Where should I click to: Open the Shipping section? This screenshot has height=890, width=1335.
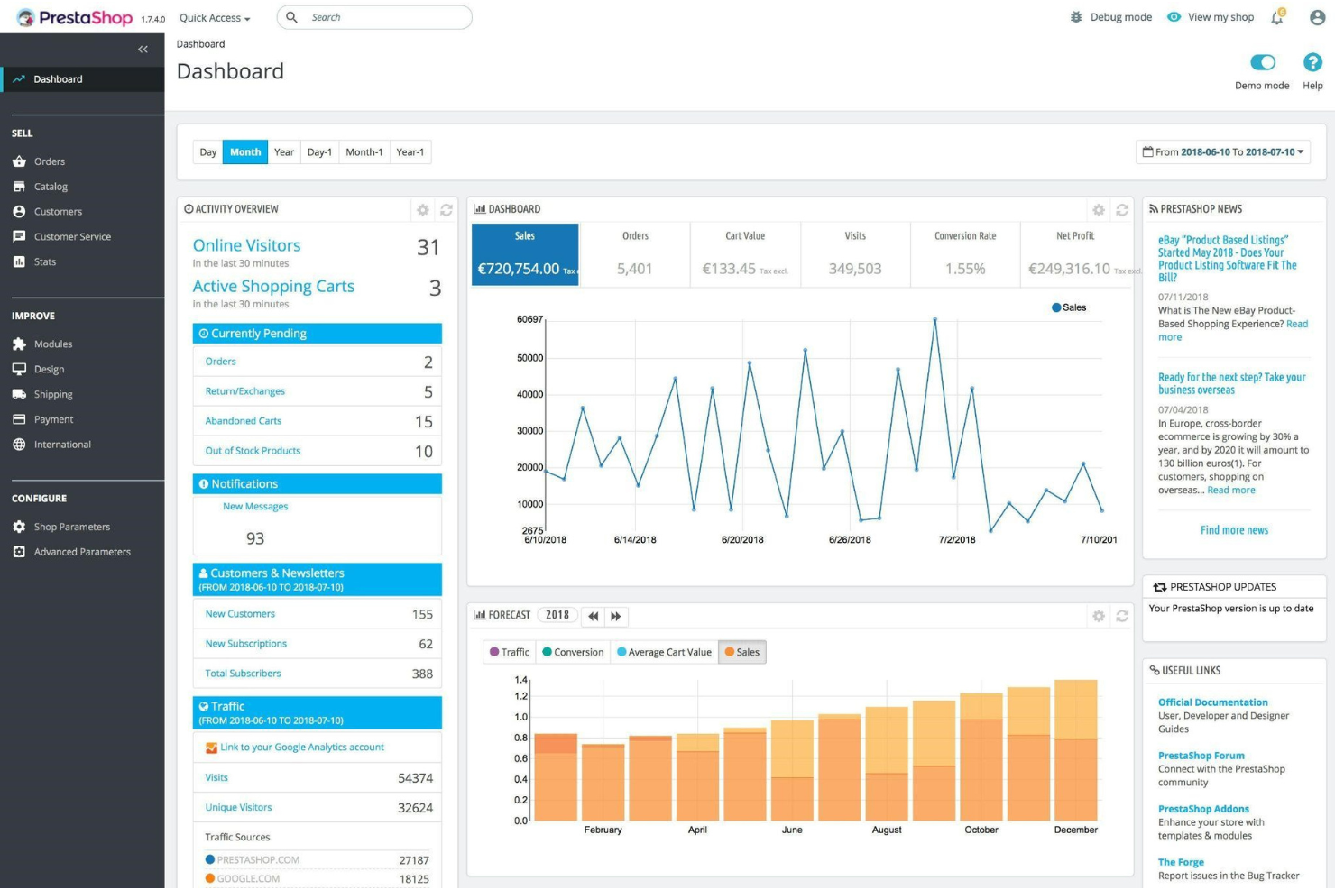(x=53, y=394)
